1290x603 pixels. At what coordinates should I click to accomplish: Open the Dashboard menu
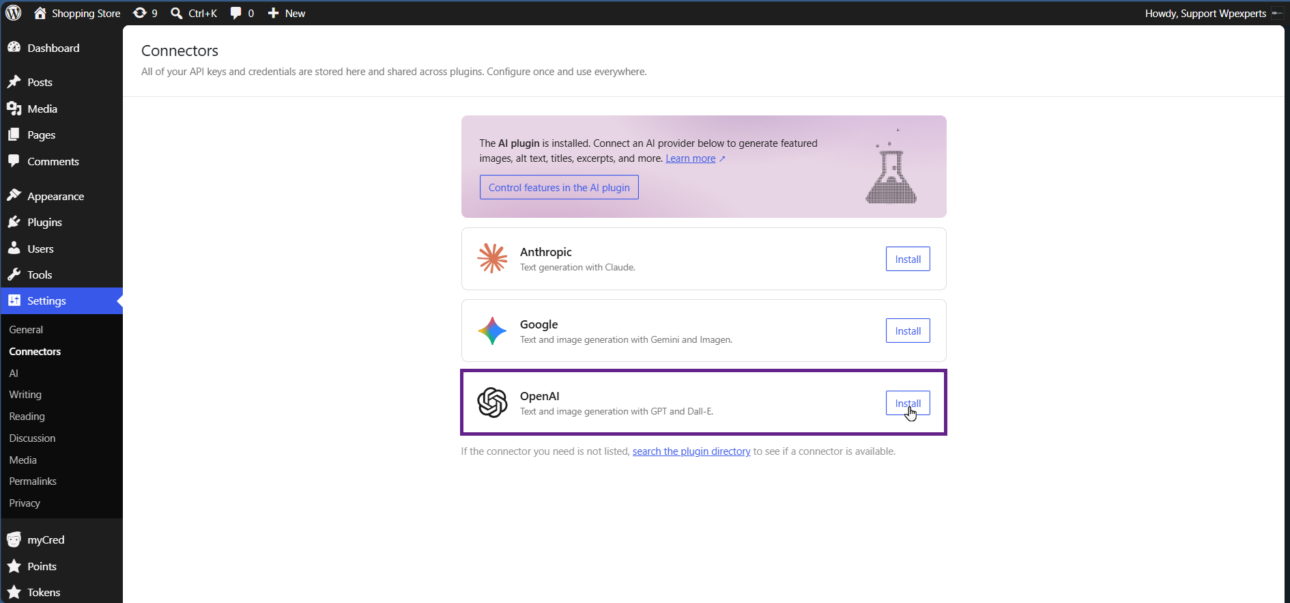[61, 48]
